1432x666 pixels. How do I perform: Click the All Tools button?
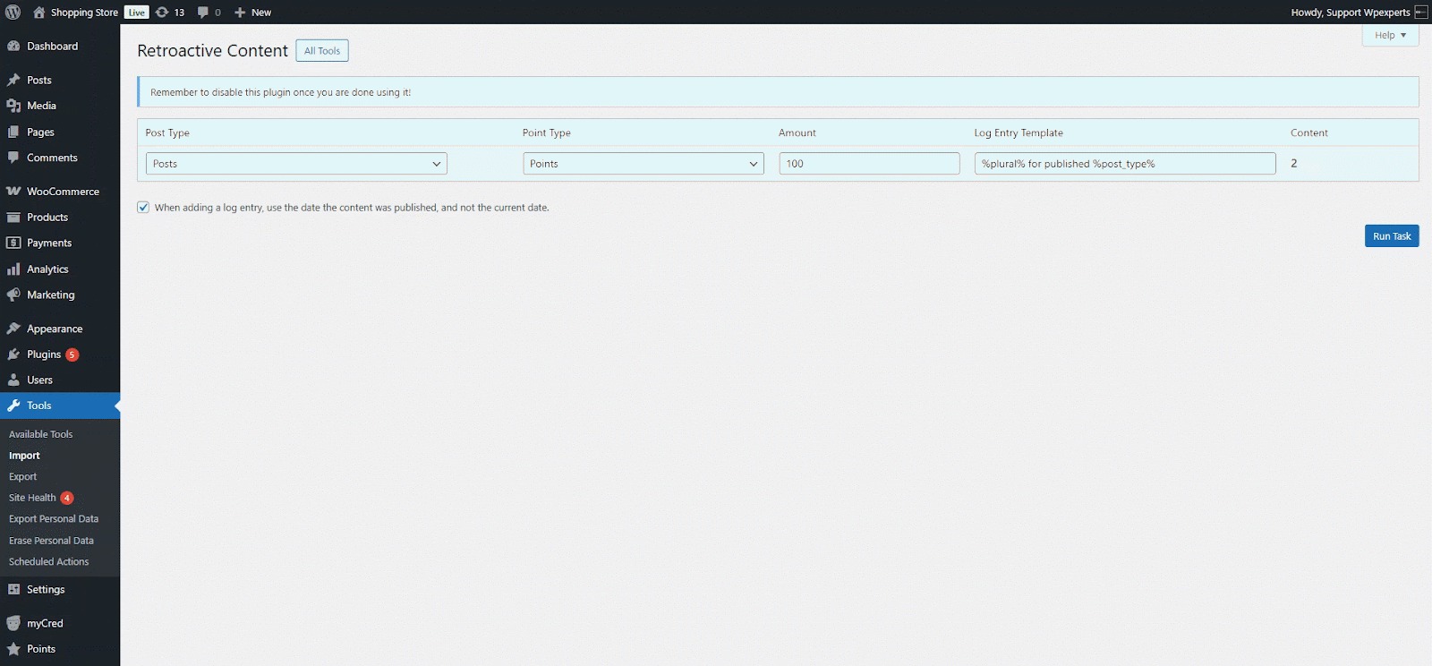pyautogui.click(x=322, y=51)
